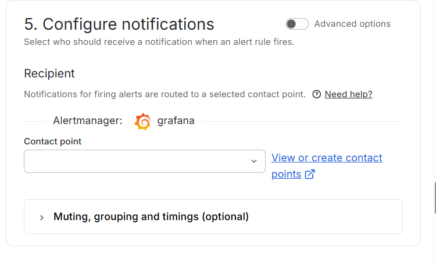Click the Advanced options label text

point(352,24)
